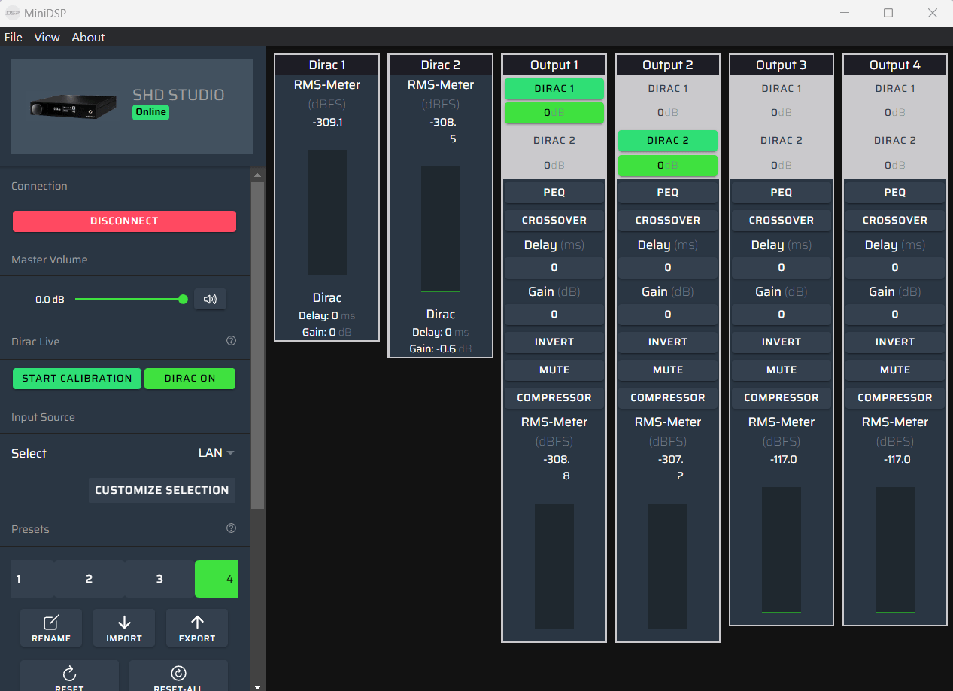Image resolution: width=953 pixels, height=691 pixels.
Task: Open the LAN input source dropdown
Action: point(217,452)
